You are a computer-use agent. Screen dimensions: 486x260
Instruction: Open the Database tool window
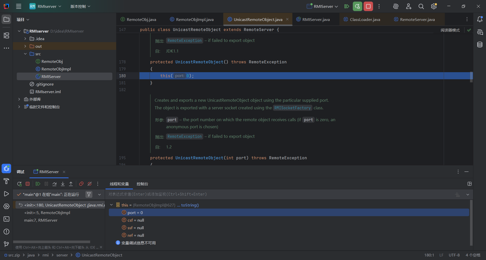(480, 45)
